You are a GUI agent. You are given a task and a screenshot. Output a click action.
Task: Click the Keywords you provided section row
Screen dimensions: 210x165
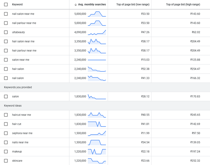(18, 87)
